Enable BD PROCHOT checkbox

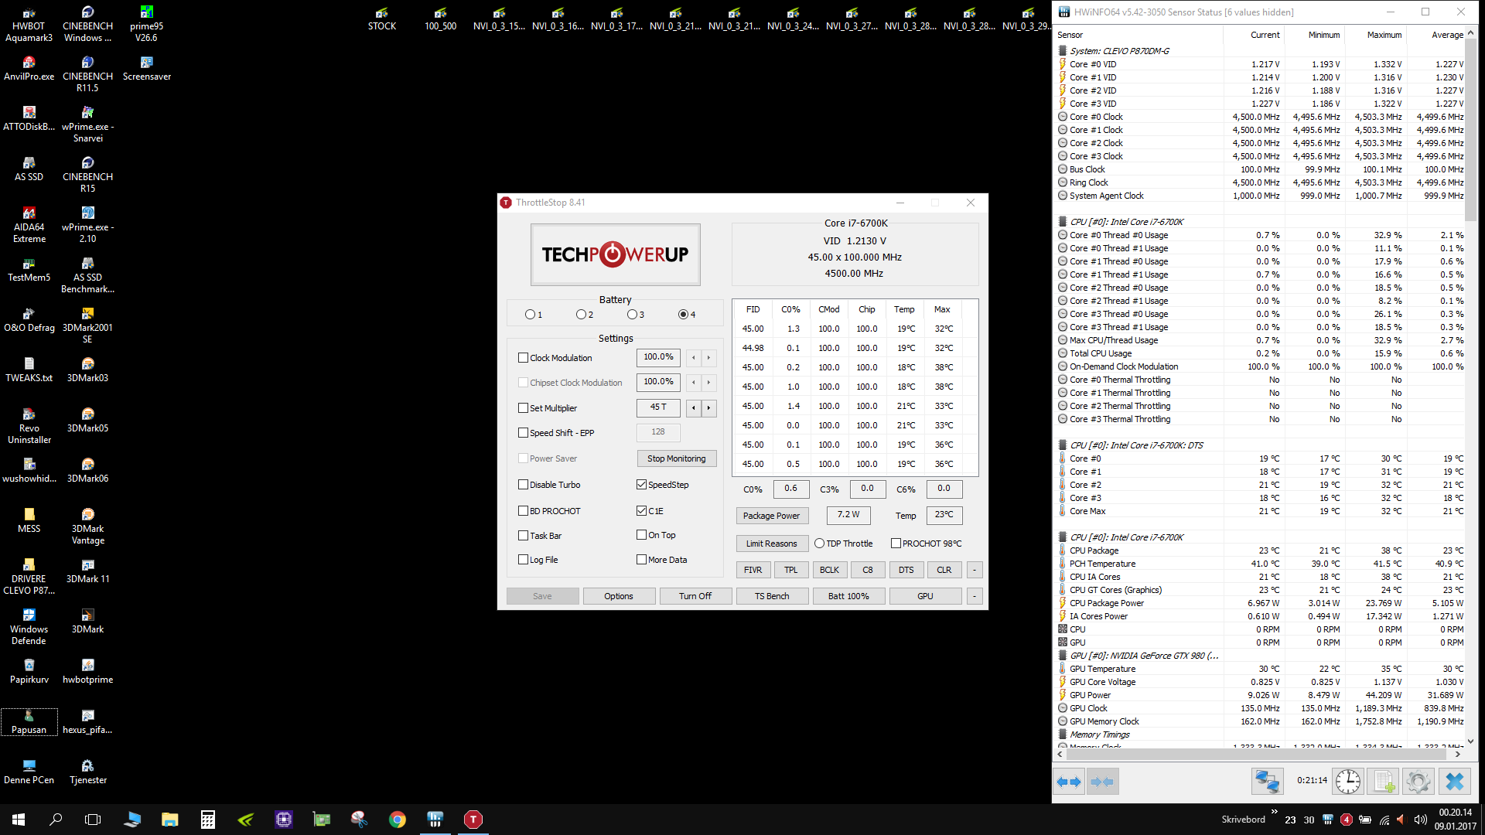[523, 511]
